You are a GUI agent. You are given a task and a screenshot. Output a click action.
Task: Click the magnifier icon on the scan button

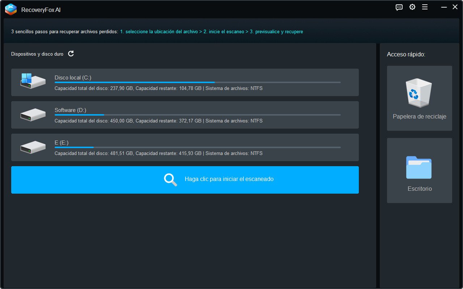(x=170, y=180)
